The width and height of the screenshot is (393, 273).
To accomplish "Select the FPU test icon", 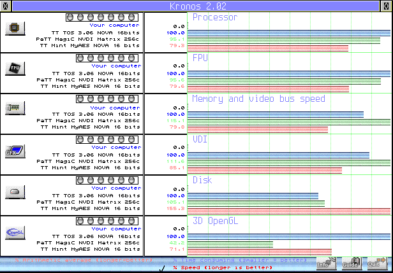I will [15, 69].
